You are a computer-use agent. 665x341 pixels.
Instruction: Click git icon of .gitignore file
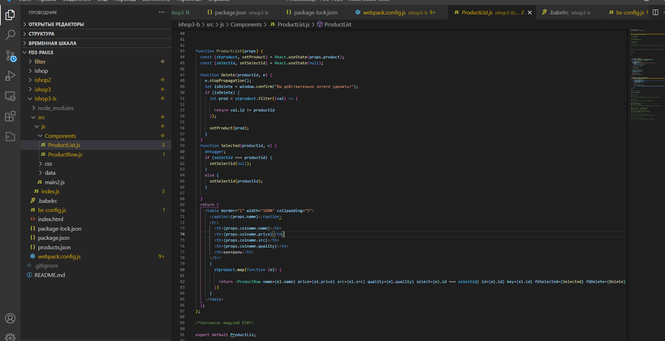pos(29,265)
